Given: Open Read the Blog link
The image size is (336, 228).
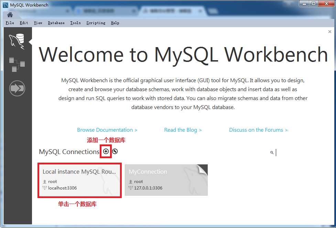Looking at the screenshot, I should click(183, 130).
